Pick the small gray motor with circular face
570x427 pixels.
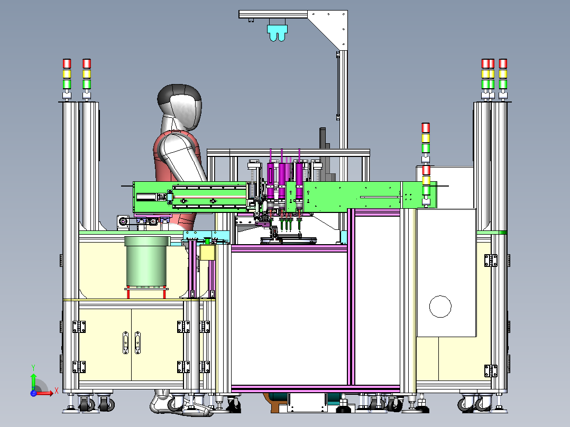click(123, 222)
